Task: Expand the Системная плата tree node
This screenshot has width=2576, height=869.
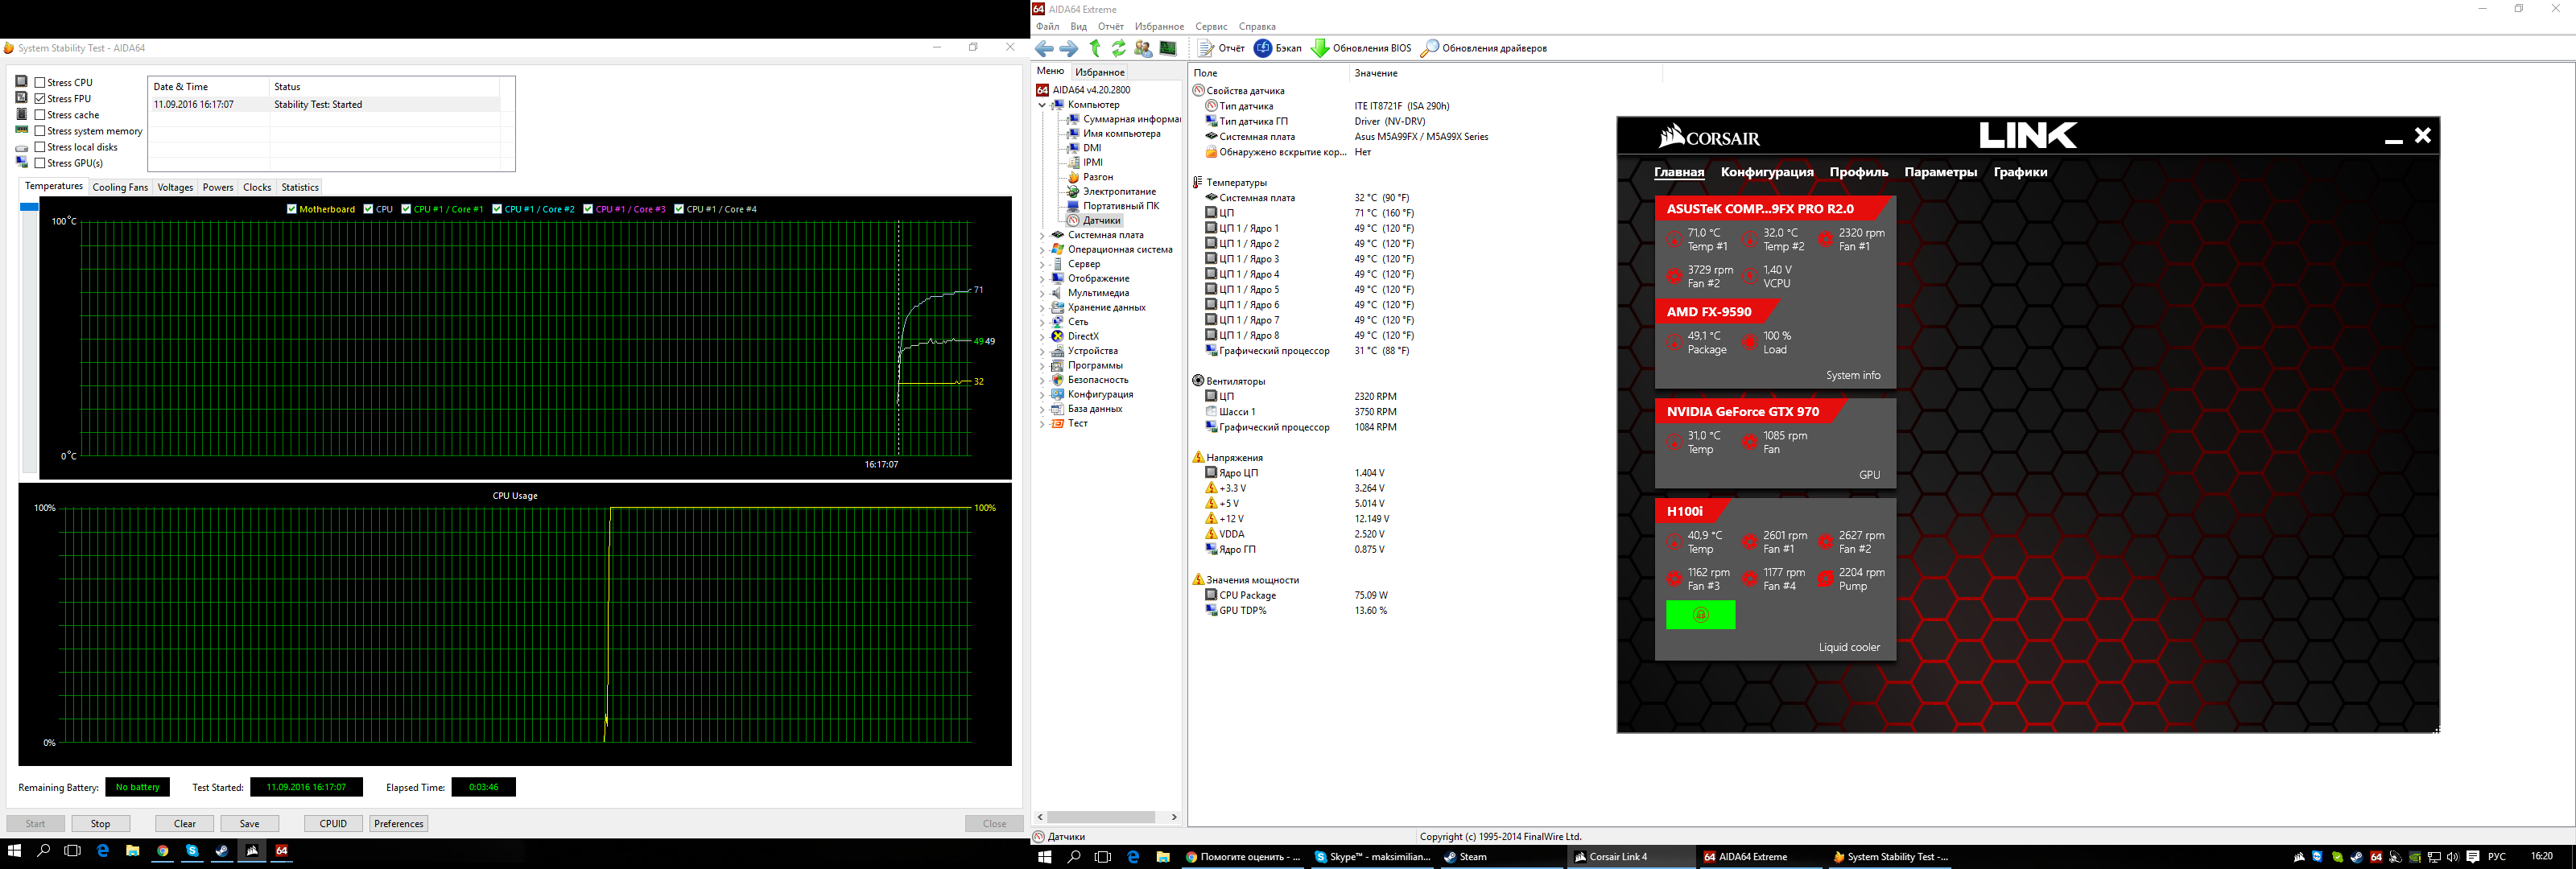Action: tap(1042, 236)
